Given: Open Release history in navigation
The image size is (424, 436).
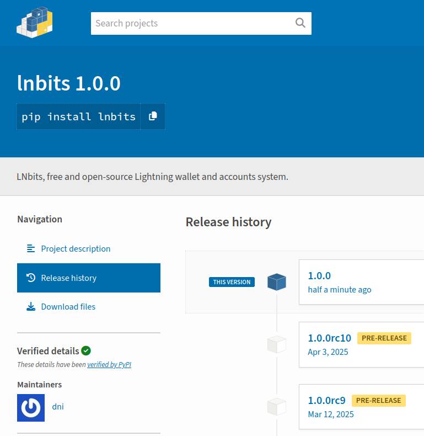Looking at the screenshot, I should click(89, 278).
